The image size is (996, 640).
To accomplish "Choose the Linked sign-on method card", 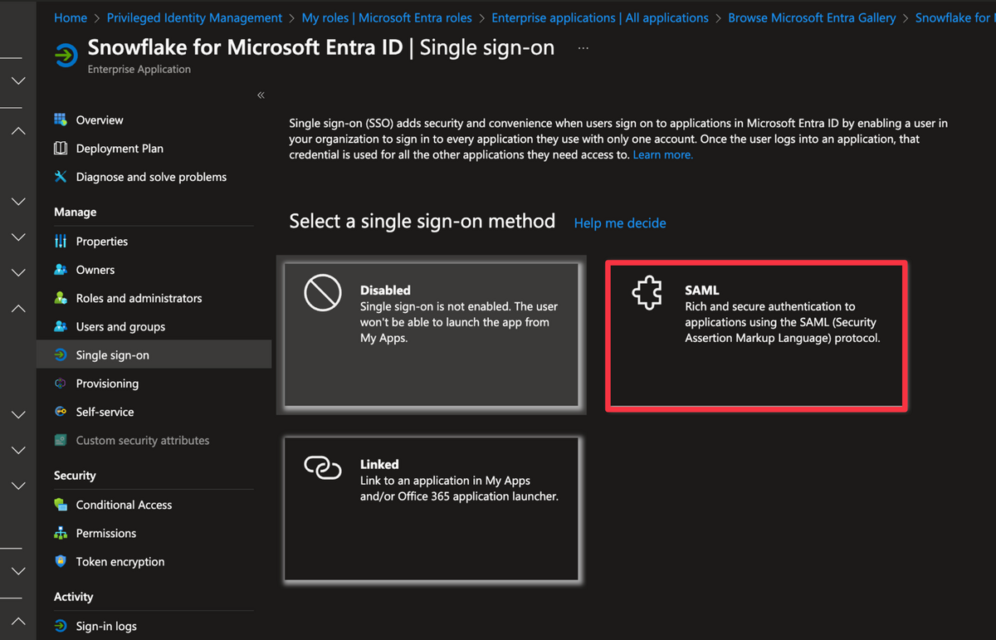I will (431, 509).
